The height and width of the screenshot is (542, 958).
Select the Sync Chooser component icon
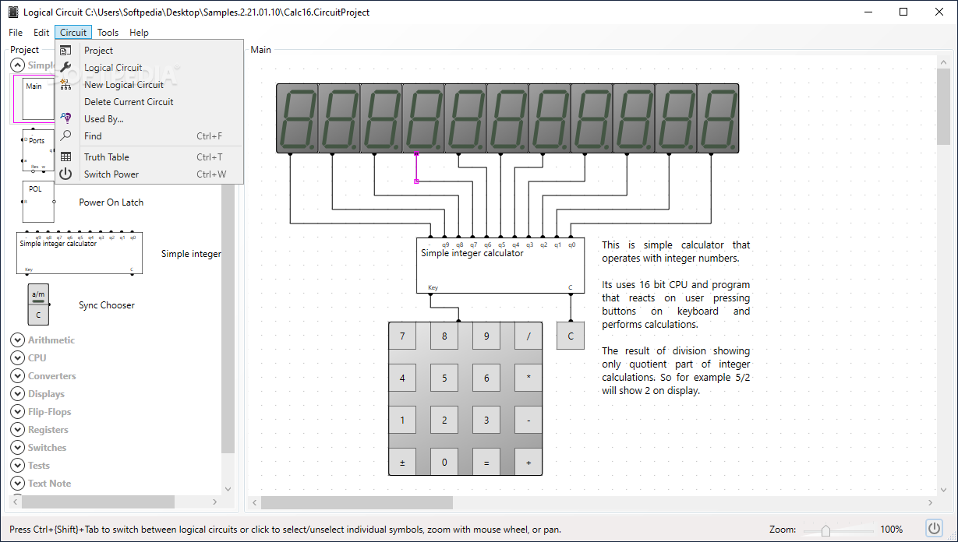[x=38, y=304]
